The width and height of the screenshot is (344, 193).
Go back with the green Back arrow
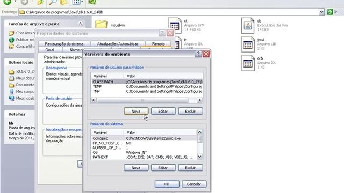7,2
